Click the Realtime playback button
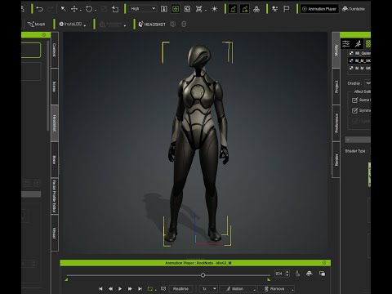Image resolution: width=392 pixels, height=294 pixels. tap(180, 289)
